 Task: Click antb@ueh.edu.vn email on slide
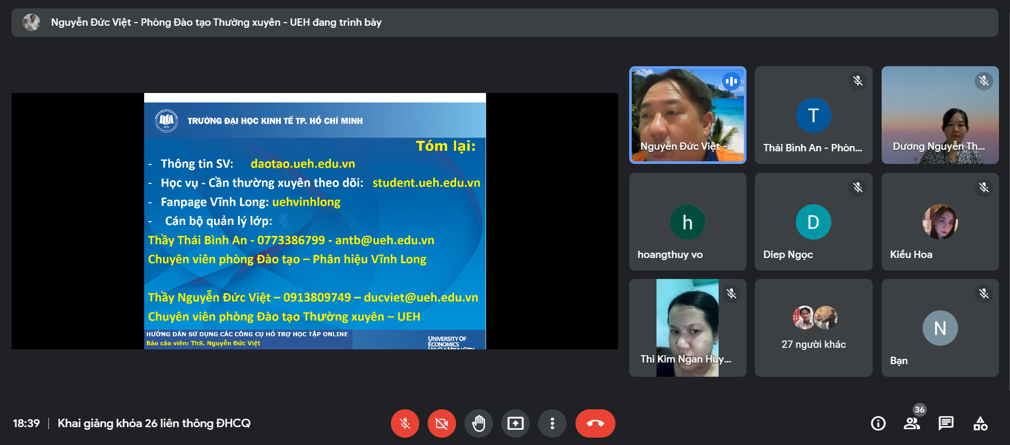point(385,240)
